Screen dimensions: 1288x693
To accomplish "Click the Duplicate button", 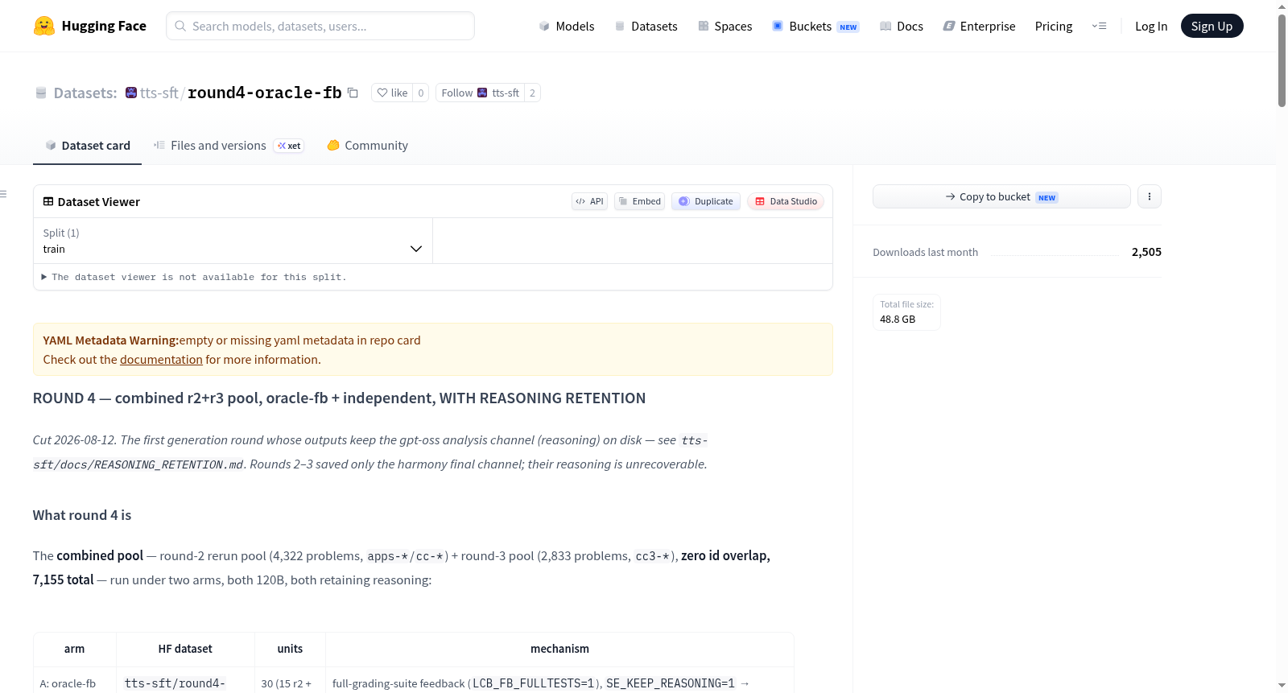I will pos(705,201).
